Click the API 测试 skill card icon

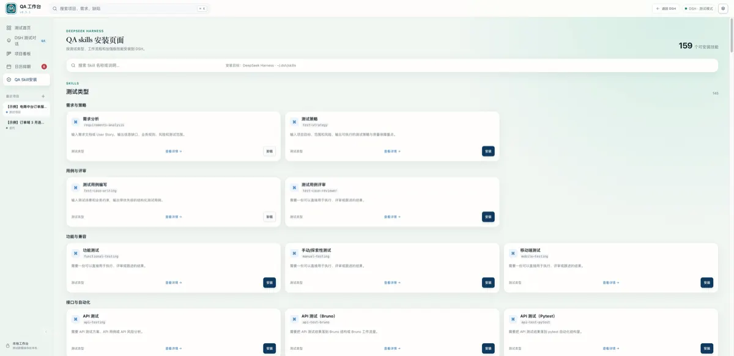click(76, 319)
